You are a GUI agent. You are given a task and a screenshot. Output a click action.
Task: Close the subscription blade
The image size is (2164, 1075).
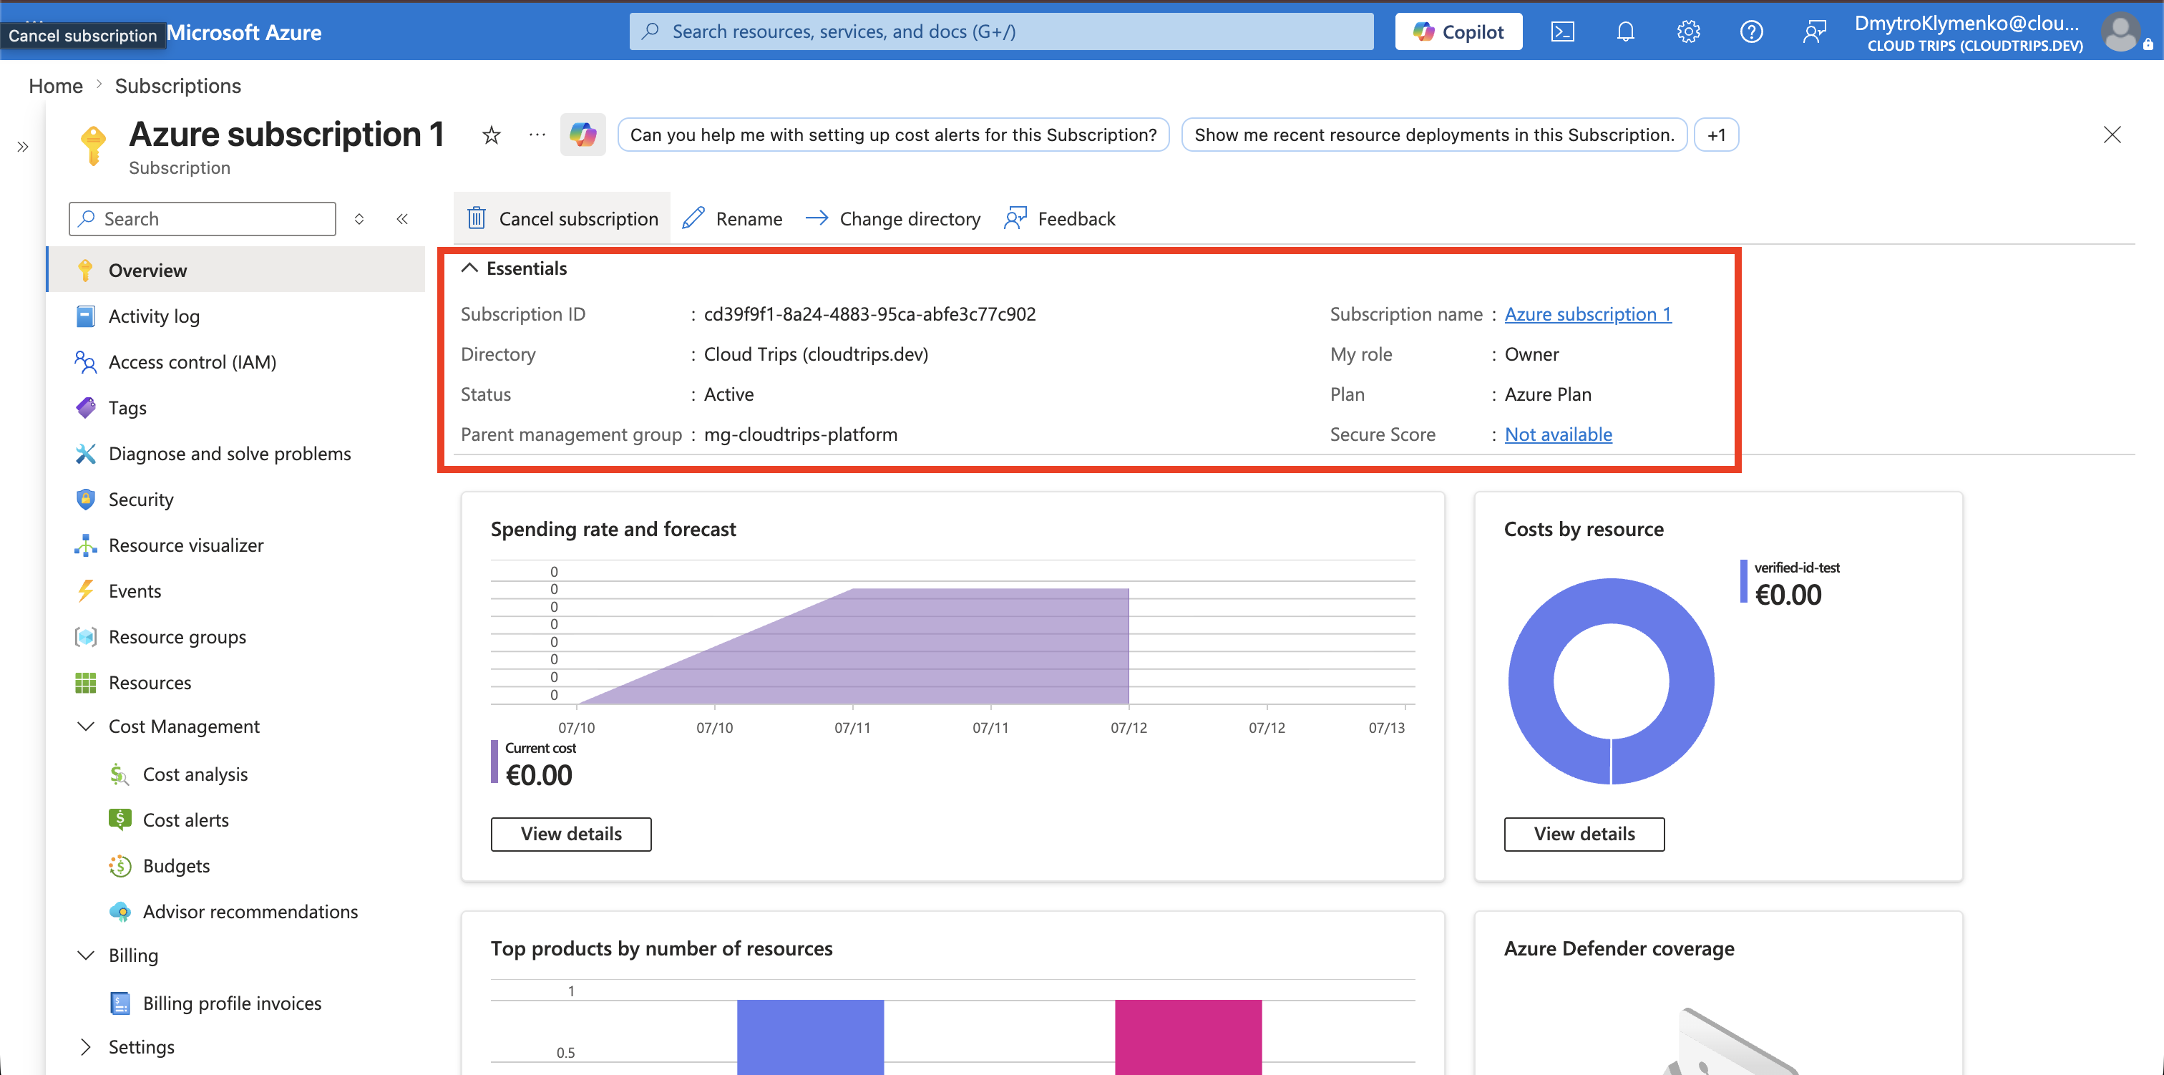coord(2112,135)
